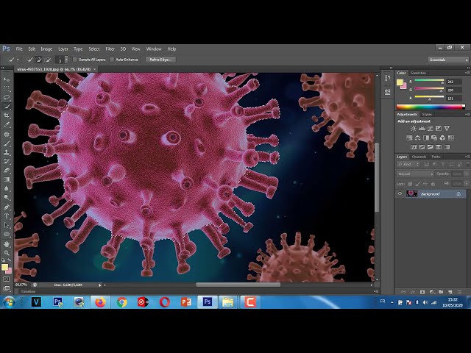Add a Levels adjustment
471x353 pixels.
coord(422,129)
